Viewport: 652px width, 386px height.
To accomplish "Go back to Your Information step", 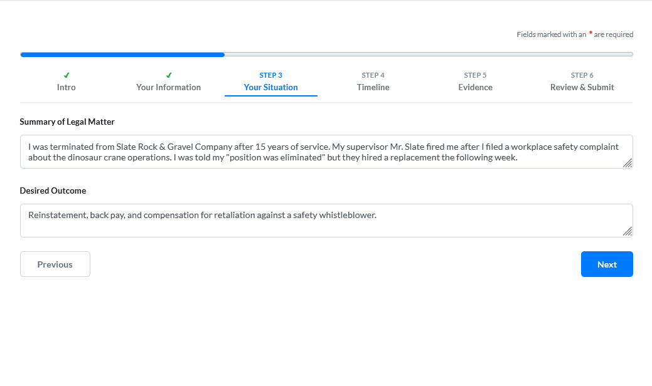I will 168,87.
